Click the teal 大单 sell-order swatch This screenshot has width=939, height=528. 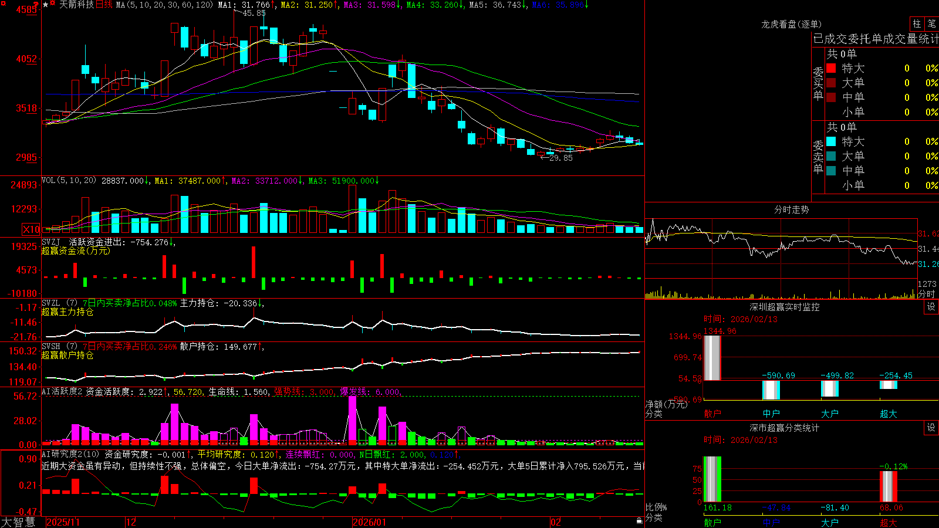[x=831, y=156]
